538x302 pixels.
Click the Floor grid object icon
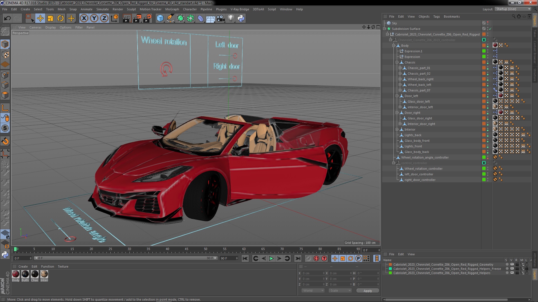210,18
